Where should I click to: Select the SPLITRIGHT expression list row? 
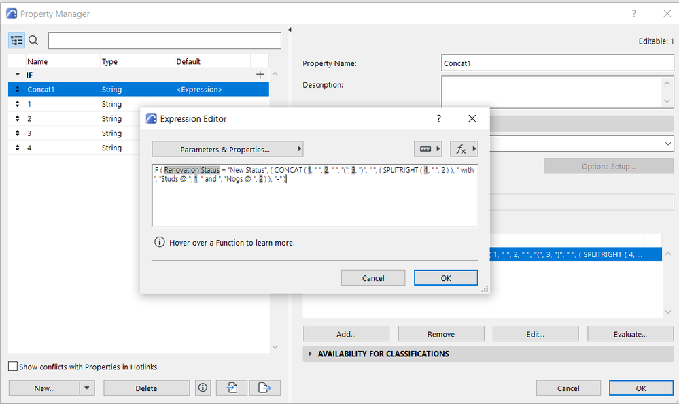coord(576,254)
